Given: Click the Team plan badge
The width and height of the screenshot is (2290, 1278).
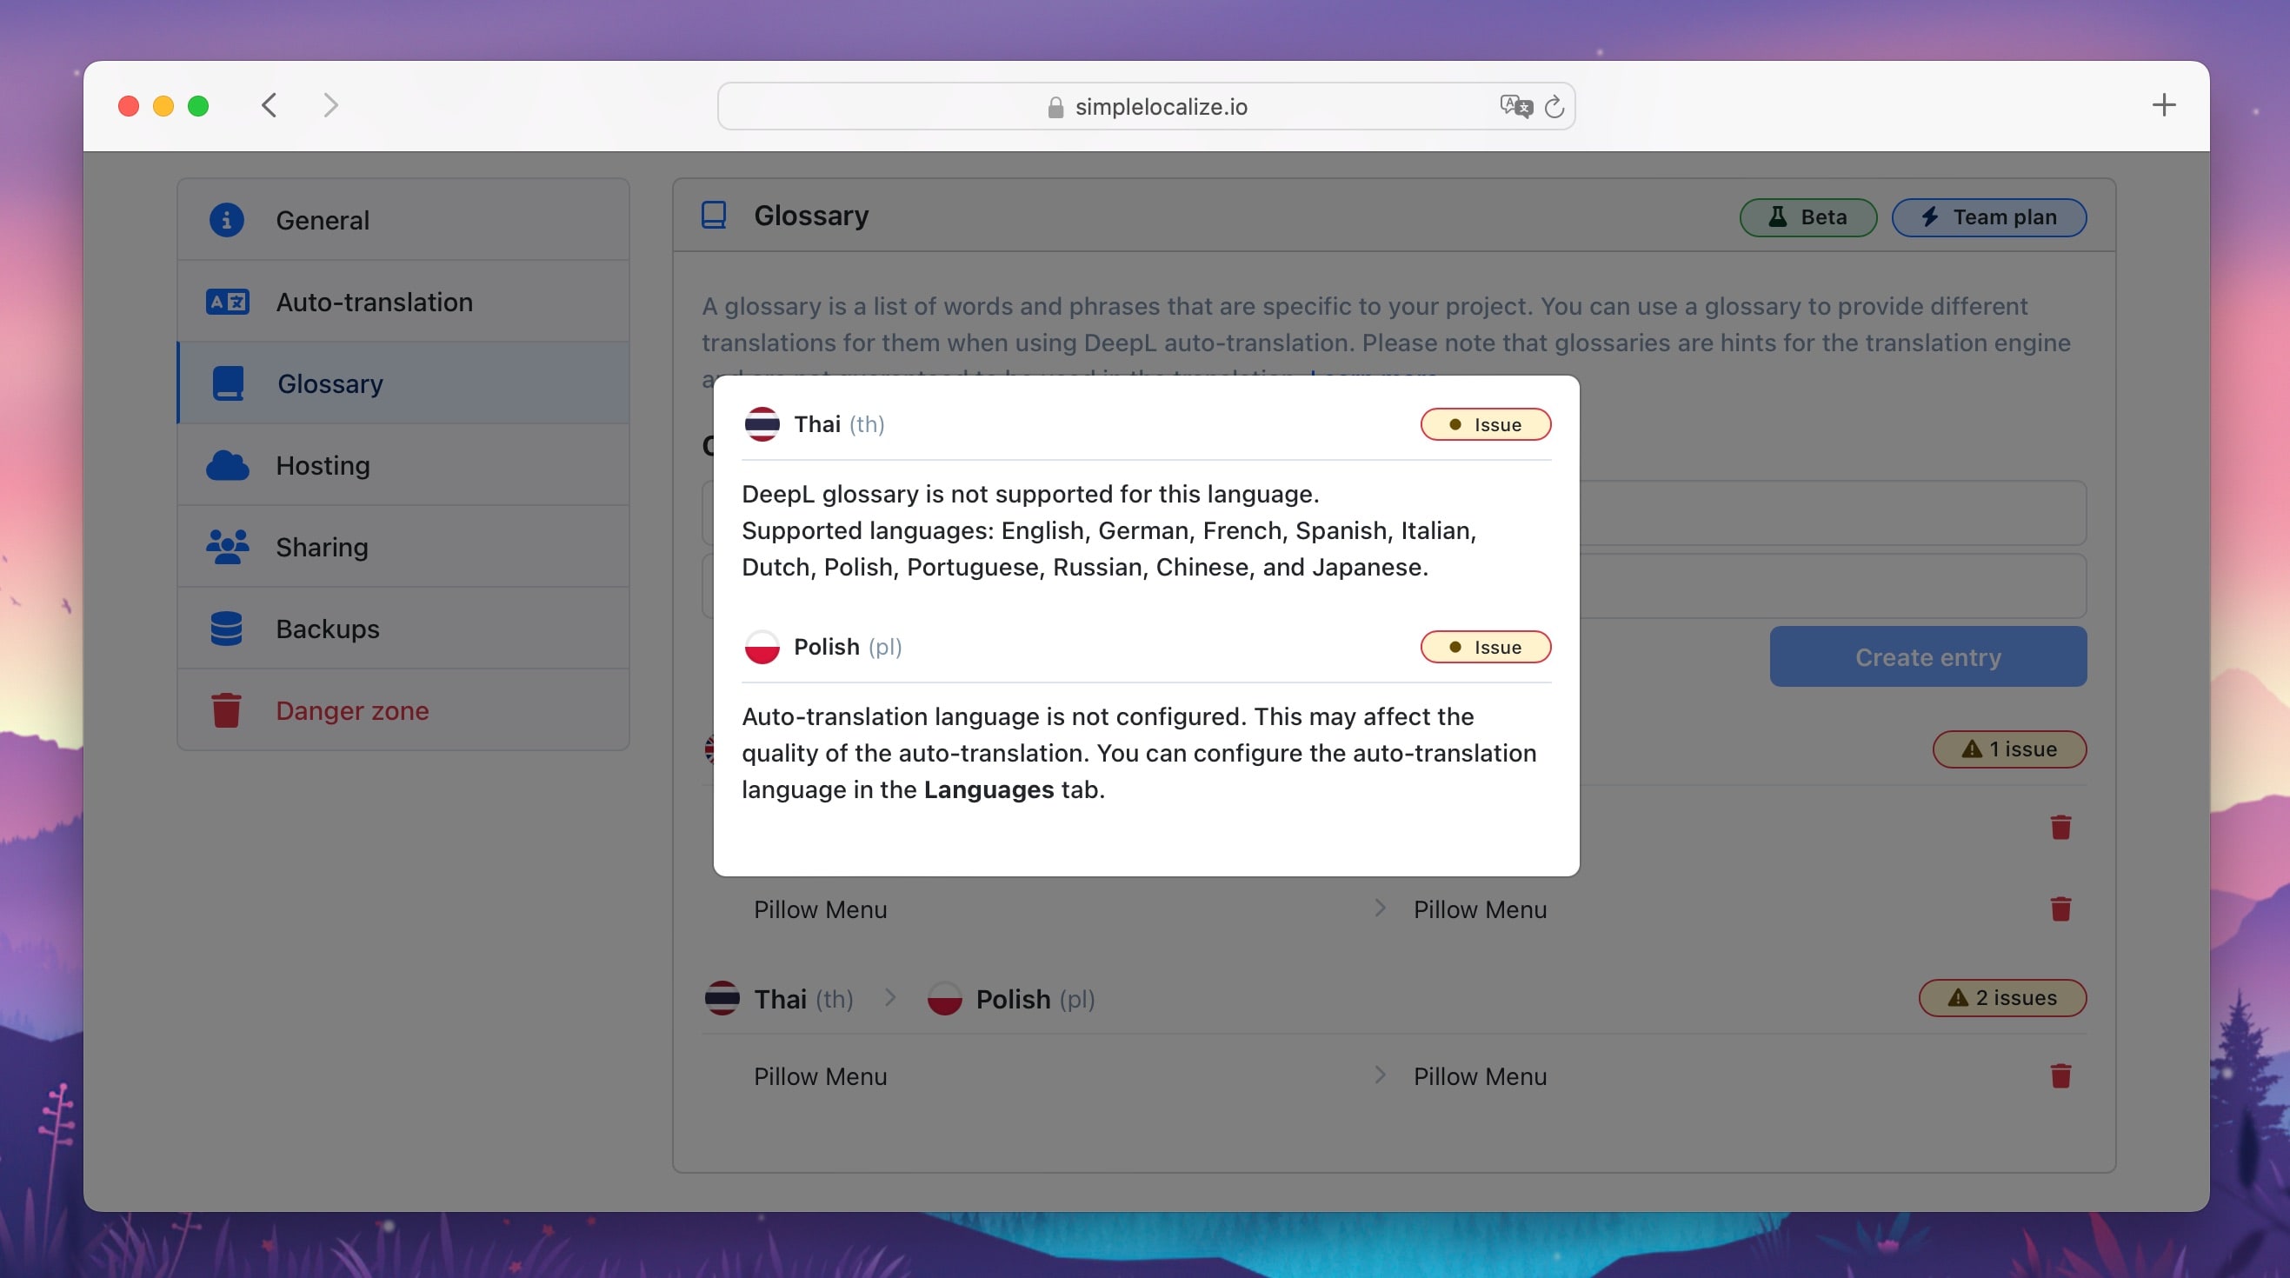Looking at the screenshot, I should click(1988, 216).
